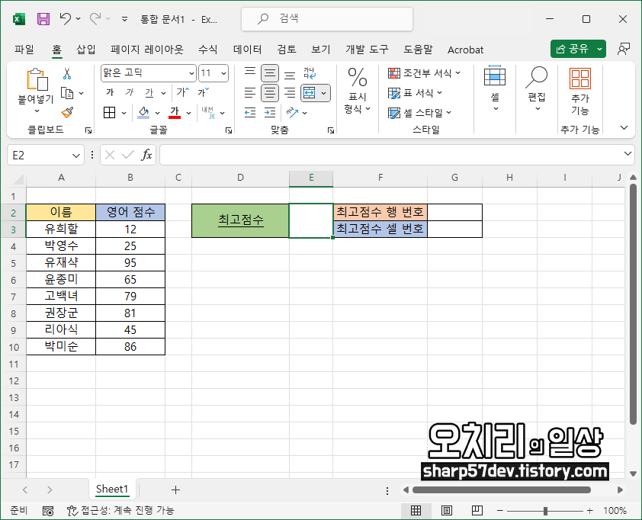Expand merge cells dropdown arrow
Image resolution: width=642 pixels, height=520 pixels.
click(324, 93)
